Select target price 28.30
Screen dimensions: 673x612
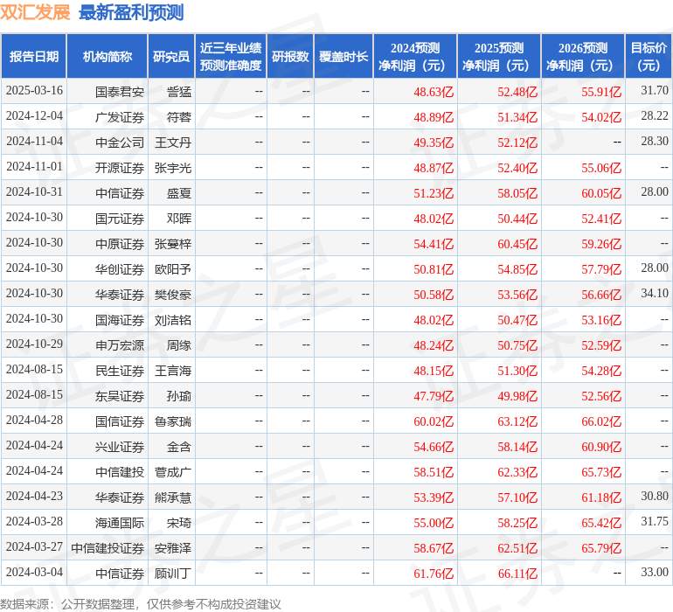(x=655, y=142)
